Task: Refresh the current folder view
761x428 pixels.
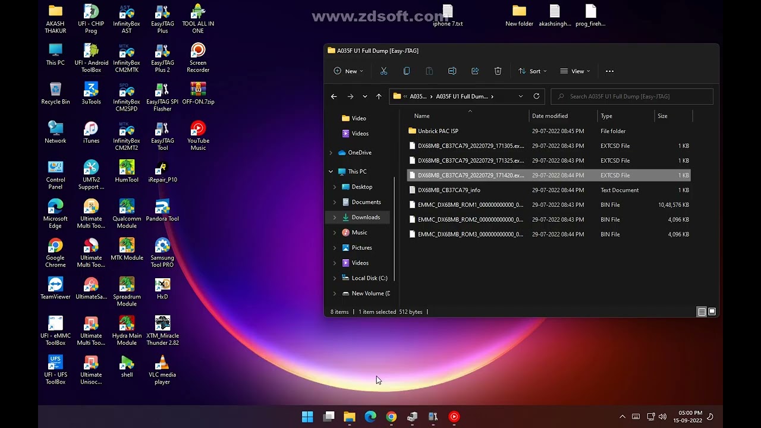Action: click(x=536, y=96)
